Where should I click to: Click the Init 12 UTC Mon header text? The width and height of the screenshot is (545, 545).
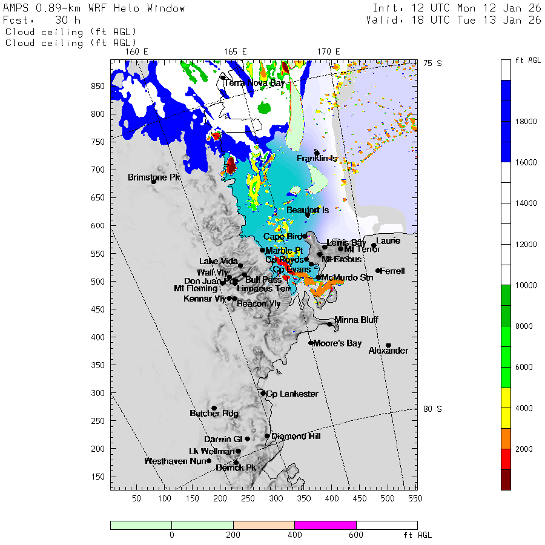pyautogui.click(x=457, y=8)
